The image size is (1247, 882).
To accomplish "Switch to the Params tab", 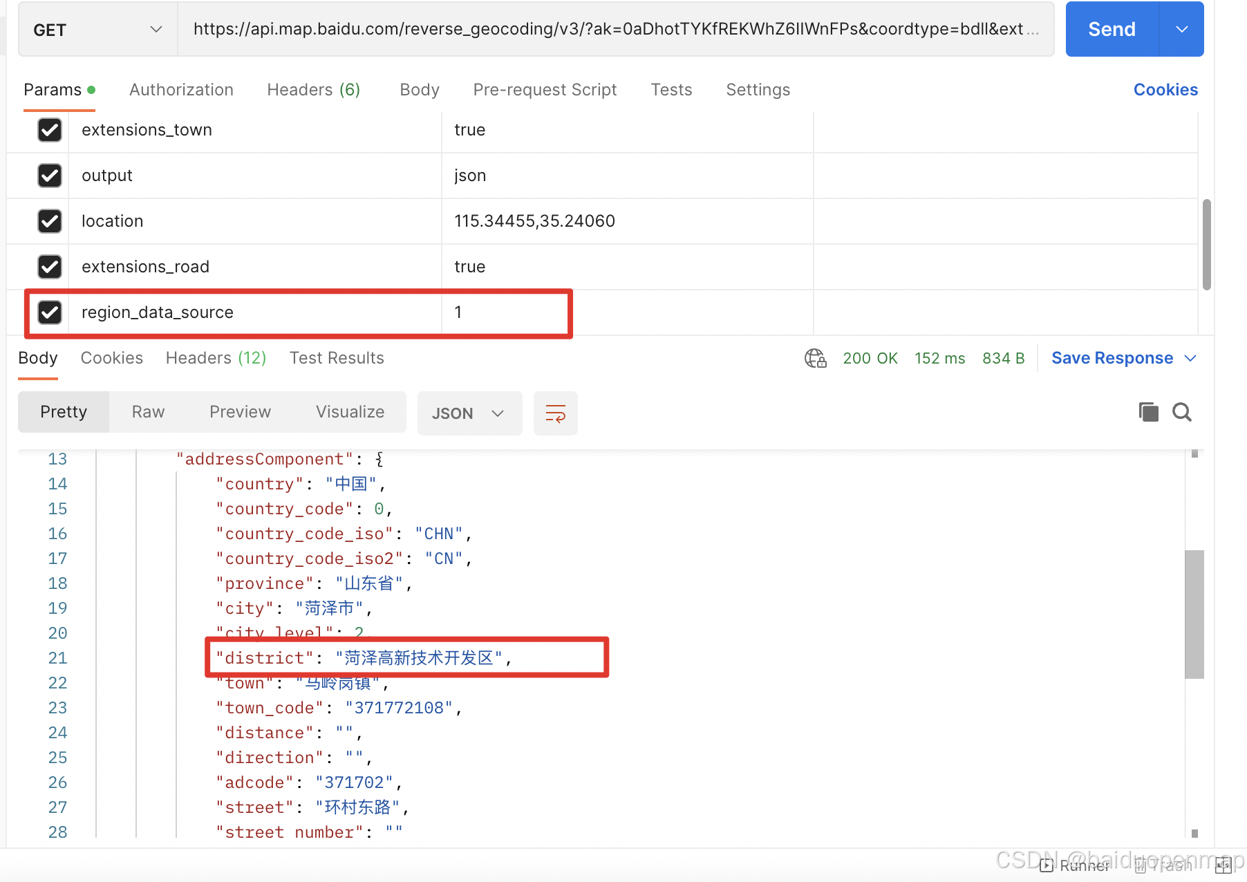I will pyautogui.click(x=59, y=90).
